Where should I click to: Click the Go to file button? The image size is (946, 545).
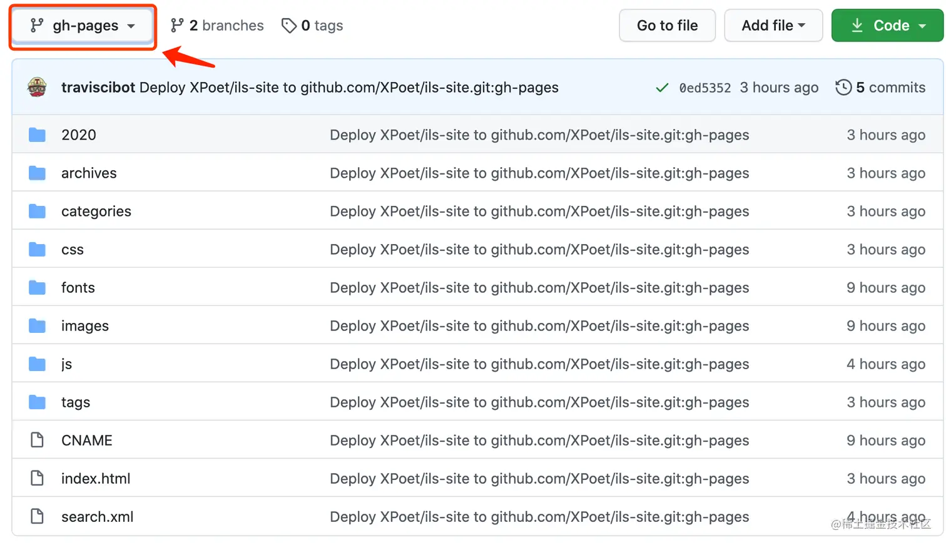(667, 26)
